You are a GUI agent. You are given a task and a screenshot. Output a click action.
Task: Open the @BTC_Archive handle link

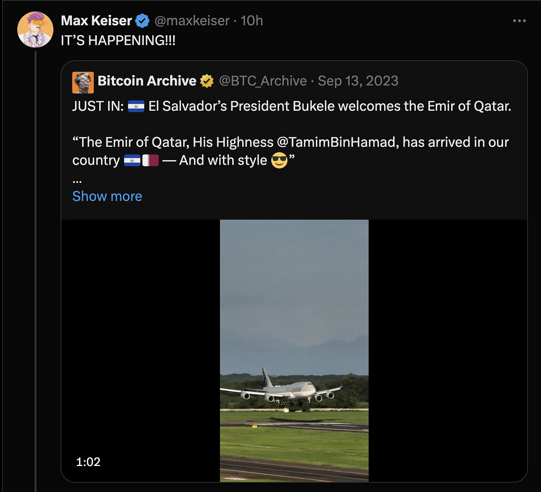(263, 81)
